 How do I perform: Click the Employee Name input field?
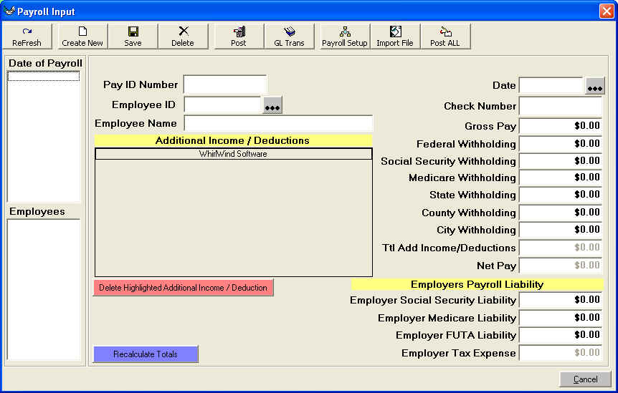(278, 124)
